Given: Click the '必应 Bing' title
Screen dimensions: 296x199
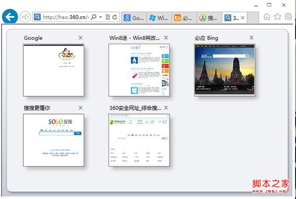Looking at the screenshot, I should (x=206, y=38).
